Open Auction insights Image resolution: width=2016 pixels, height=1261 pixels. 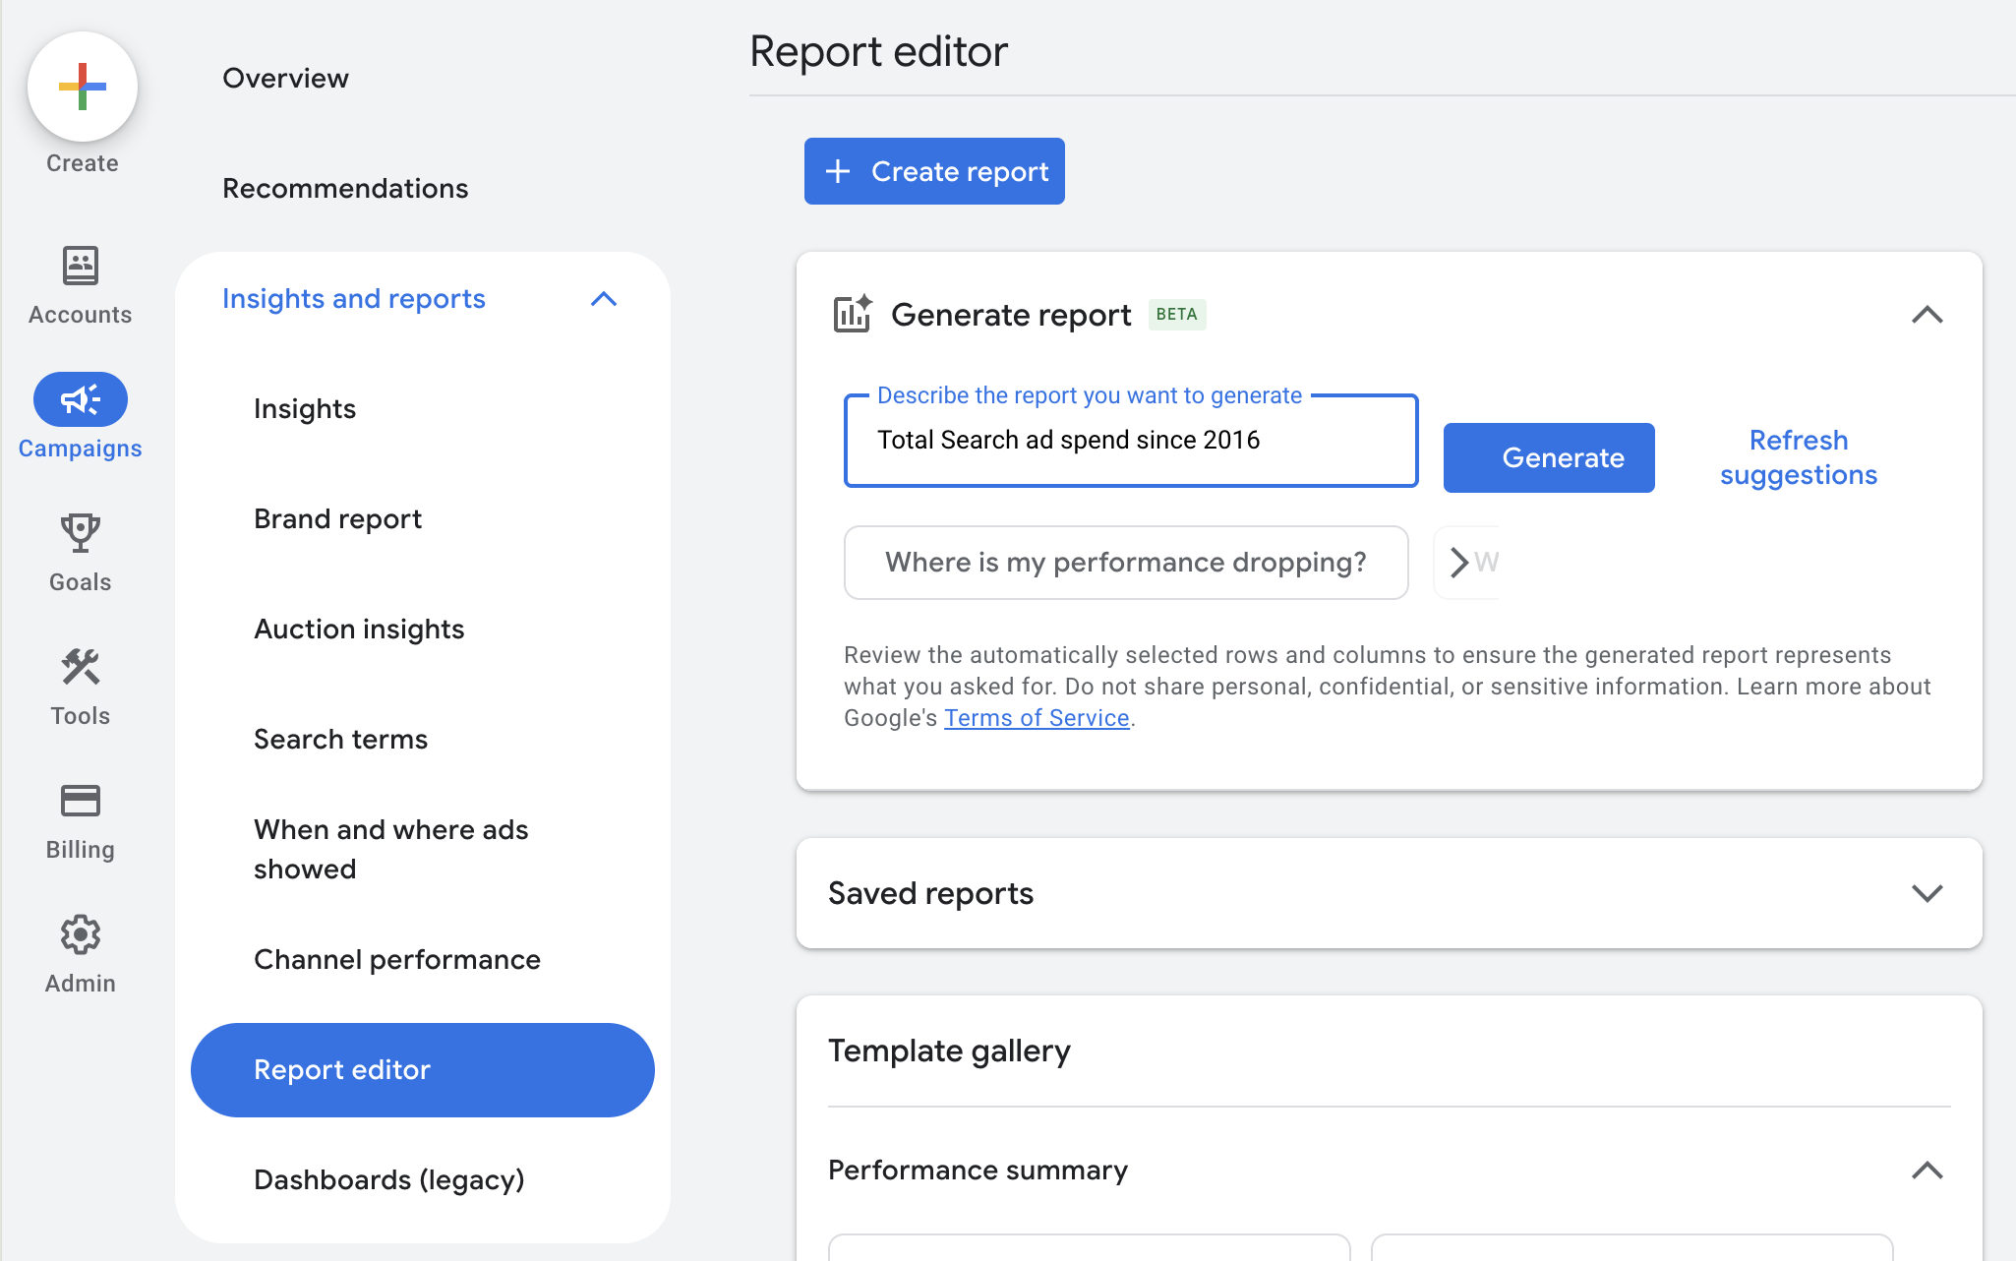coord(359,630)
